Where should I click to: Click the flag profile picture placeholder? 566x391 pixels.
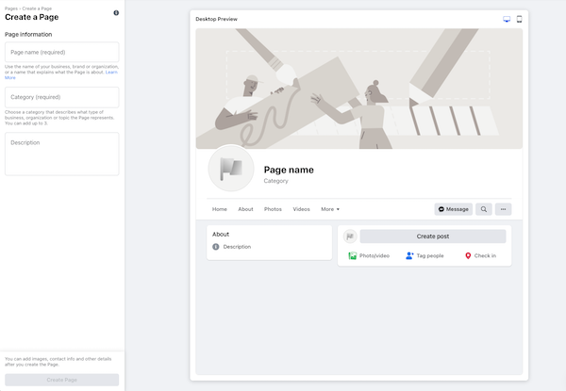230,168
